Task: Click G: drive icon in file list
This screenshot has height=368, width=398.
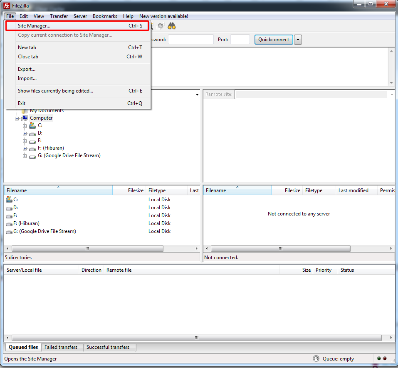Action: 9,232
